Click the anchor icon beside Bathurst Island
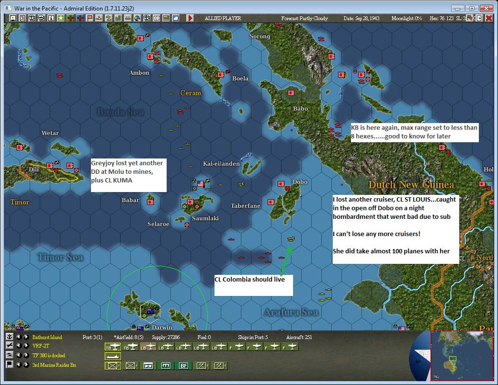Viewport: 498px width, 385px height. pos(10,337)
